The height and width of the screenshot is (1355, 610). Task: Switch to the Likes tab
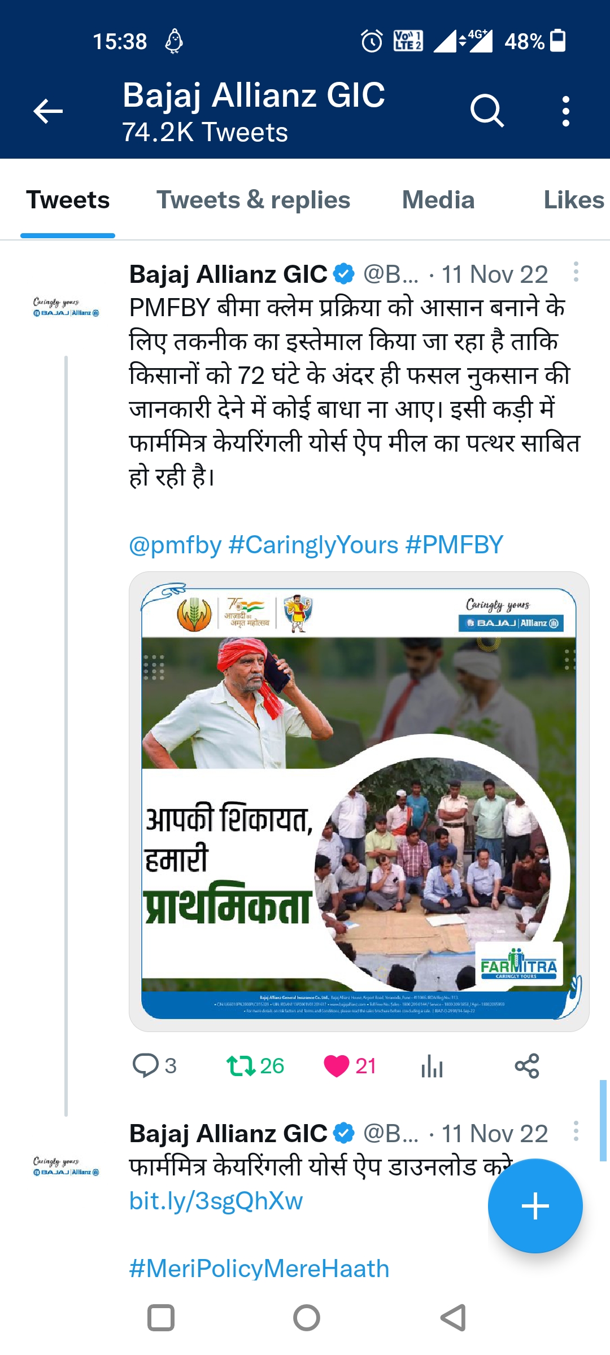(573, 200)
